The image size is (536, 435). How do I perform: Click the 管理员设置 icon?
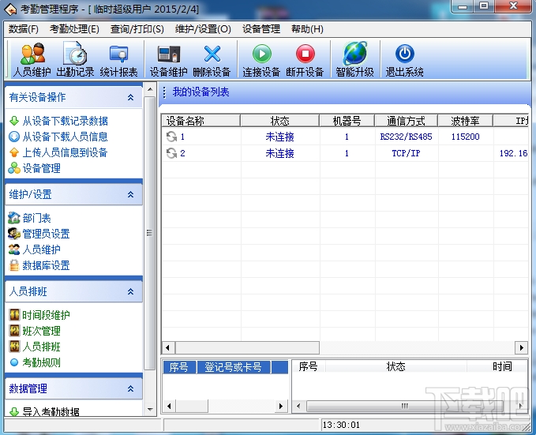(x=14, y=234)
